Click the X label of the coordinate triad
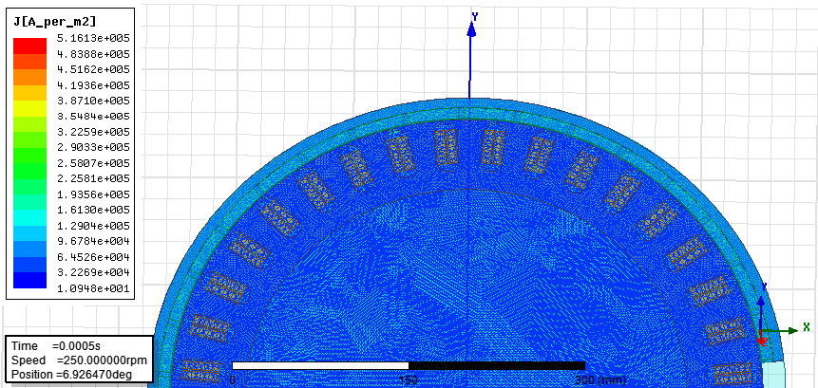Viewport: 818px width, 388px height. click(x=807, y=327)
